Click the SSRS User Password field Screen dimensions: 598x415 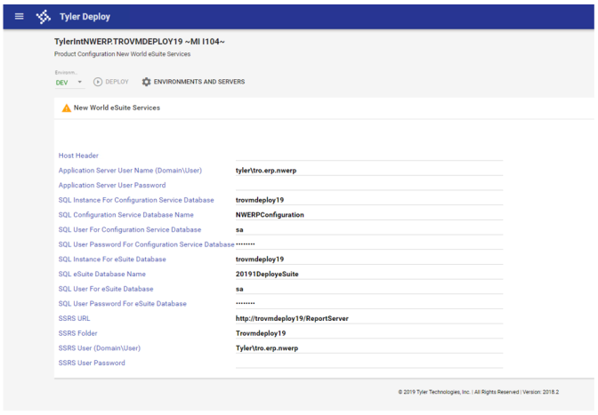pyautogui.click(x=369, y=363)
